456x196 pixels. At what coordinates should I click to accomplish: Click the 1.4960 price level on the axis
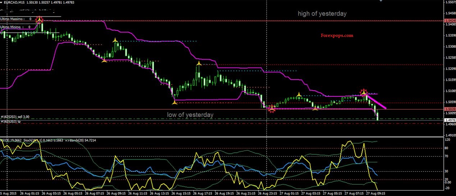click(x=451, y=124)
